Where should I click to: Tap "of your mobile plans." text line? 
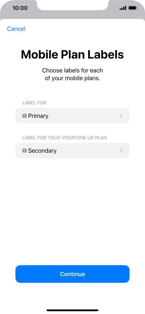tap(72, 78)
